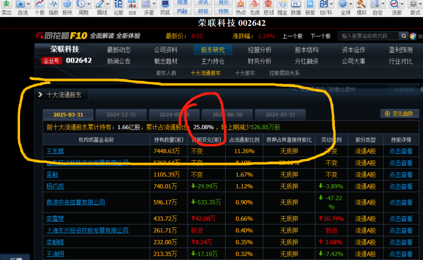Open the 自选 star folder icon
423x260 pixels.
(21, 4)
